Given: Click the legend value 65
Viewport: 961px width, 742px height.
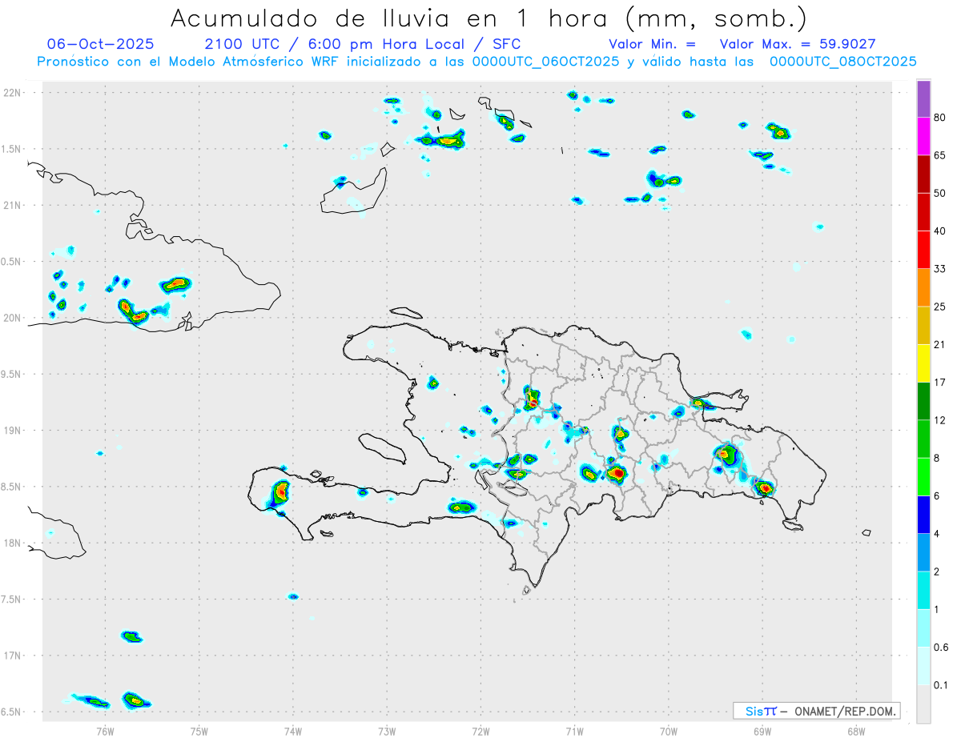Looking at the screenshot, I should (x=940, y=155).
